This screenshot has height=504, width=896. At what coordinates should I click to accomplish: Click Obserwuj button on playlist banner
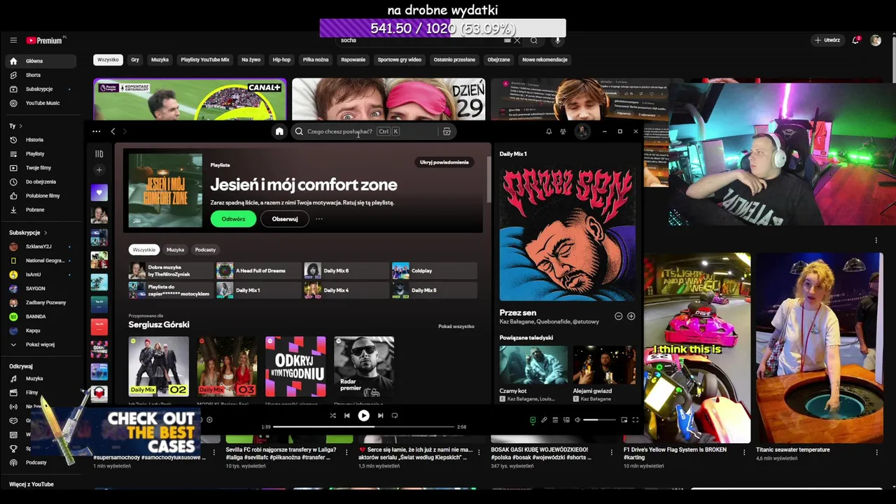pyautogui.click(x=285, y=219)
